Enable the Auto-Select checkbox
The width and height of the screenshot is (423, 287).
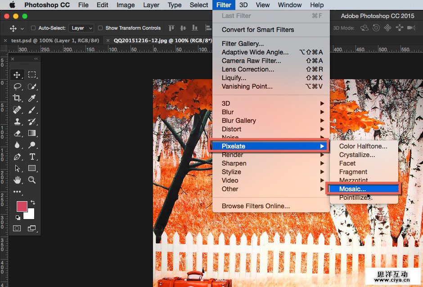(33, 28)
